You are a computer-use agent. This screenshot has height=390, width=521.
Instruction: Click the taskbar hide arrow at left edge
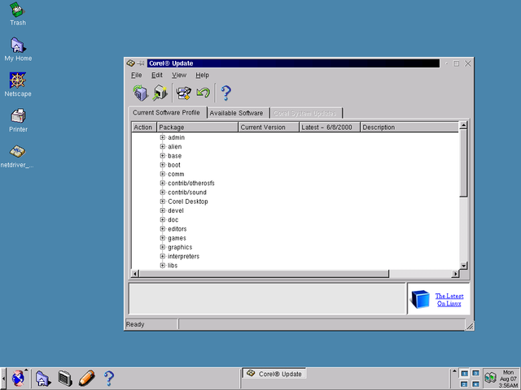pos(3,379)
